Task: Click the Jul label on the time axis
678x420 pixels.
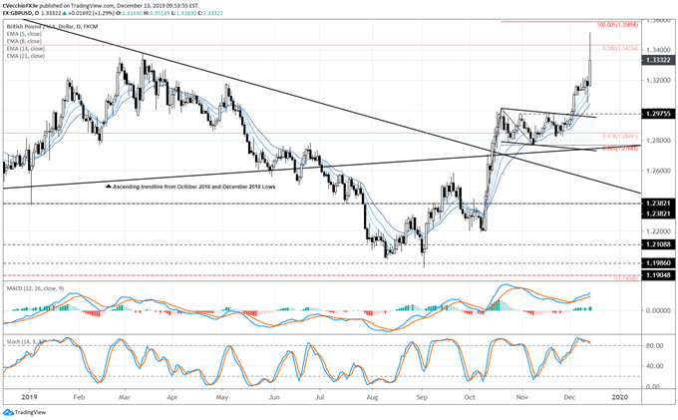Action: pyautogui.click(x=319, y=397)
